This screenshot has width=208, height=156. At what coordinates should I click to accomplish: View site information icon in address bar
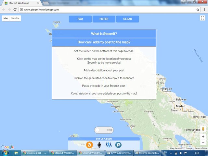[21, 9]
